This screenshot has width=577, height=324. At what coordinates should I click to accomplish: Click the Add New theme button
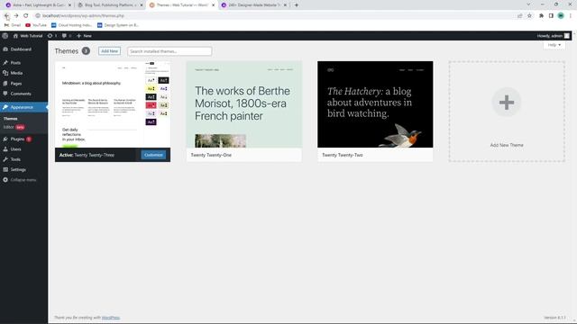click(x=109, y=51)
